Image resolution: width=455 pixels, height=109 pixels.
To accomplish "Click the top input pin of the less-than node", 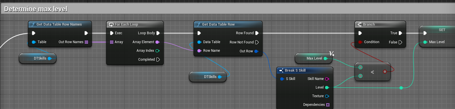I will click(360, 67).
